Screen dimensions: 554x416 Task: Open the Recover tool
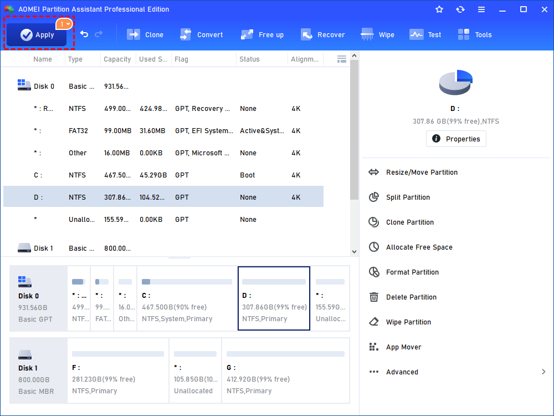point(322,34)
